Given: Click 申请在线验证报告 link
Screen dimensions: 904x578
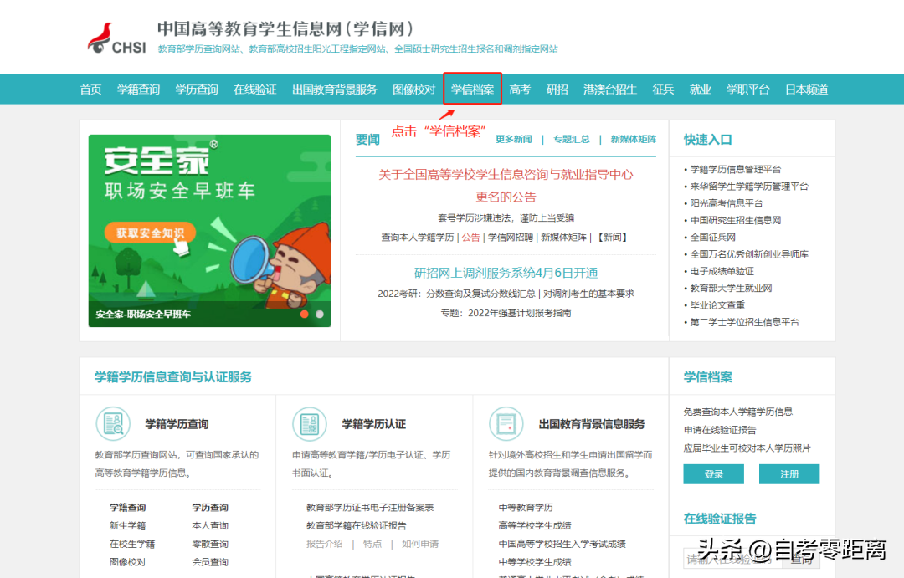Looking at the screenshot, I should [x=720, y=430].
